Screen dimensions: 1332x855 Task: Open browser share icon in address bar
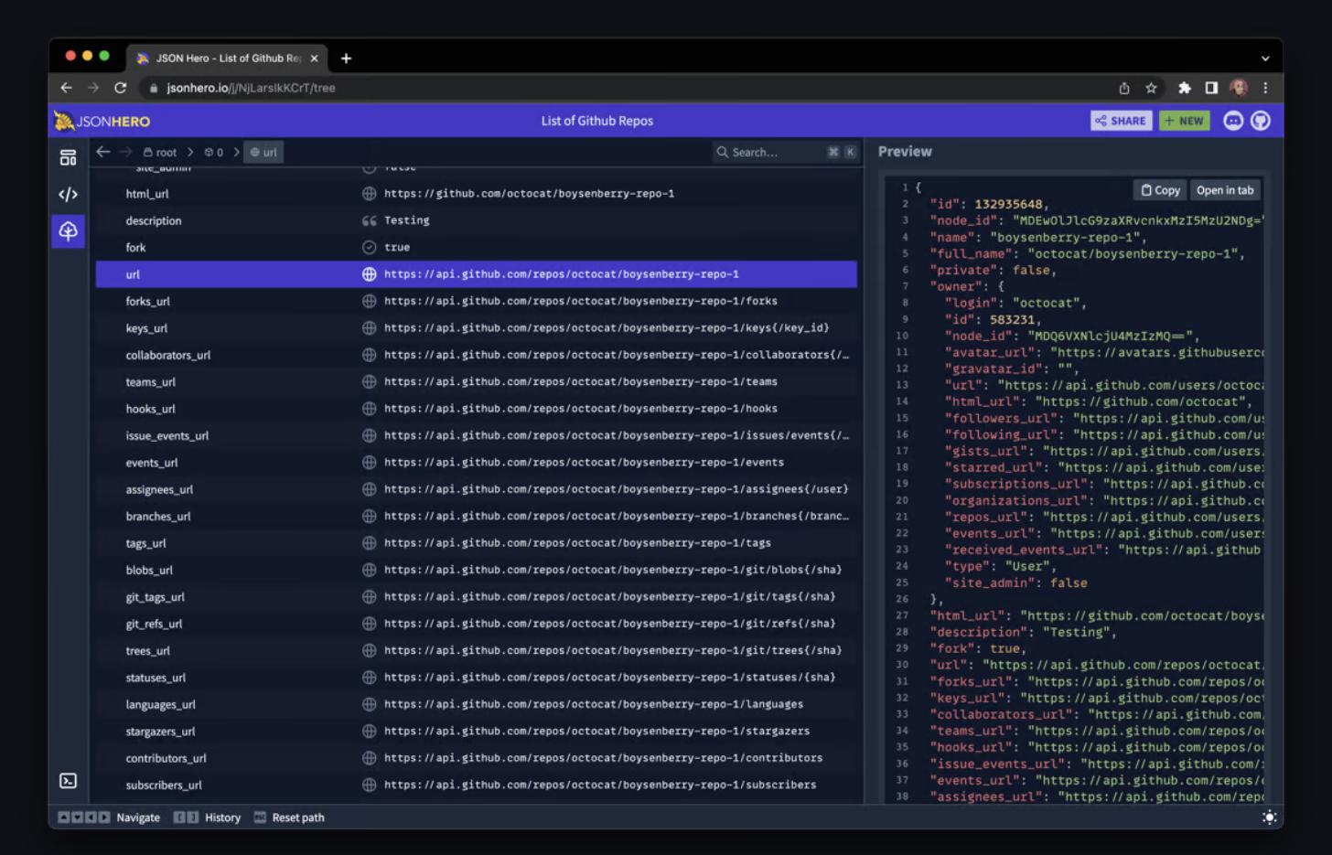pos(1124,88)
